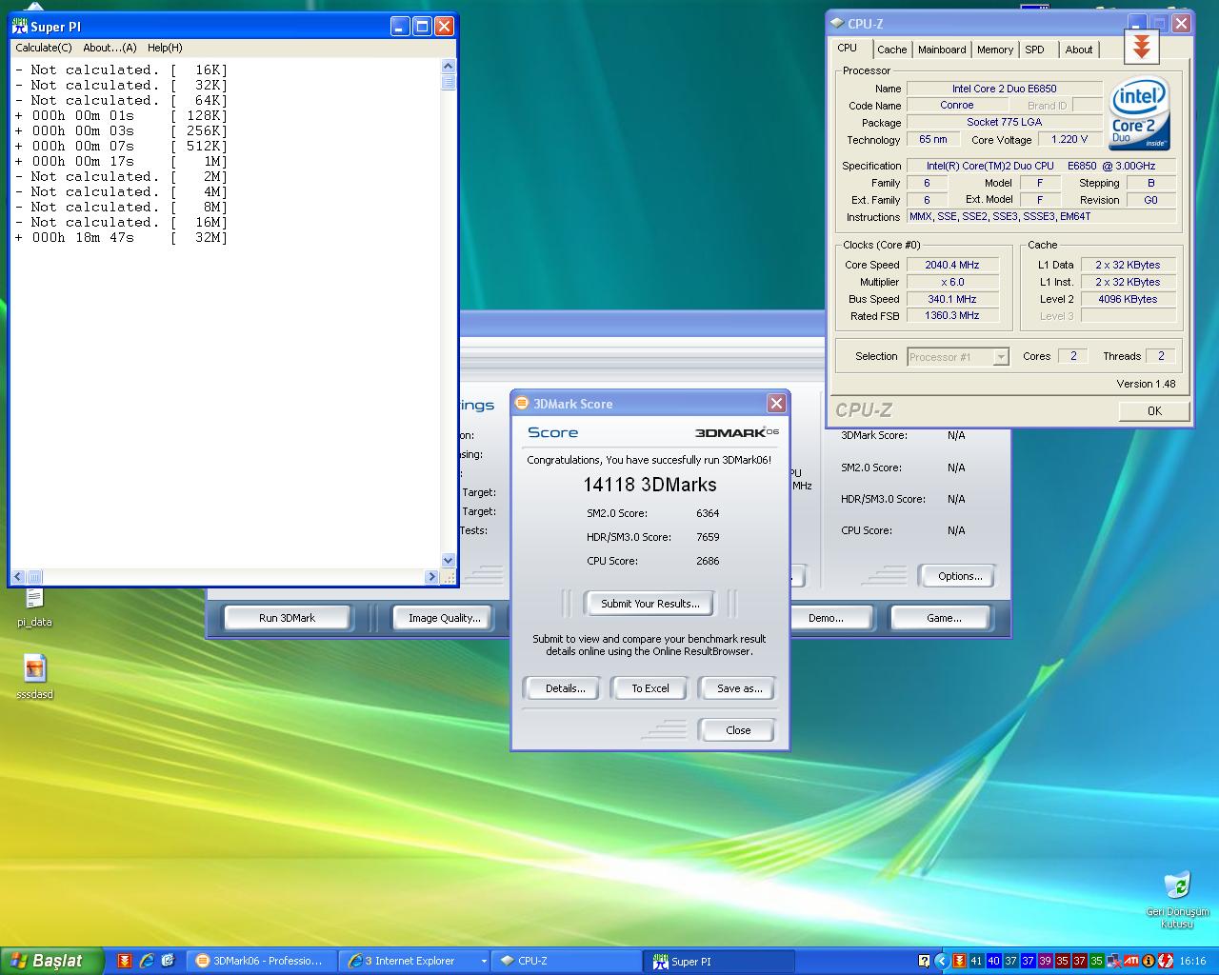This screenshot has height=975, width=1219.
Task: Click the 3DMark Score dialog title icon
Action: click(521, 404)
